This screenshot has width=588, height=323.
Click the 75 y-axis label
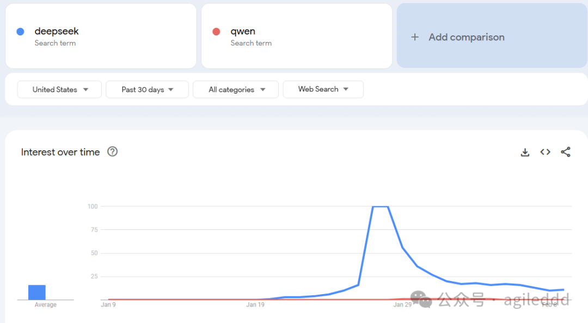coord(94,230)
